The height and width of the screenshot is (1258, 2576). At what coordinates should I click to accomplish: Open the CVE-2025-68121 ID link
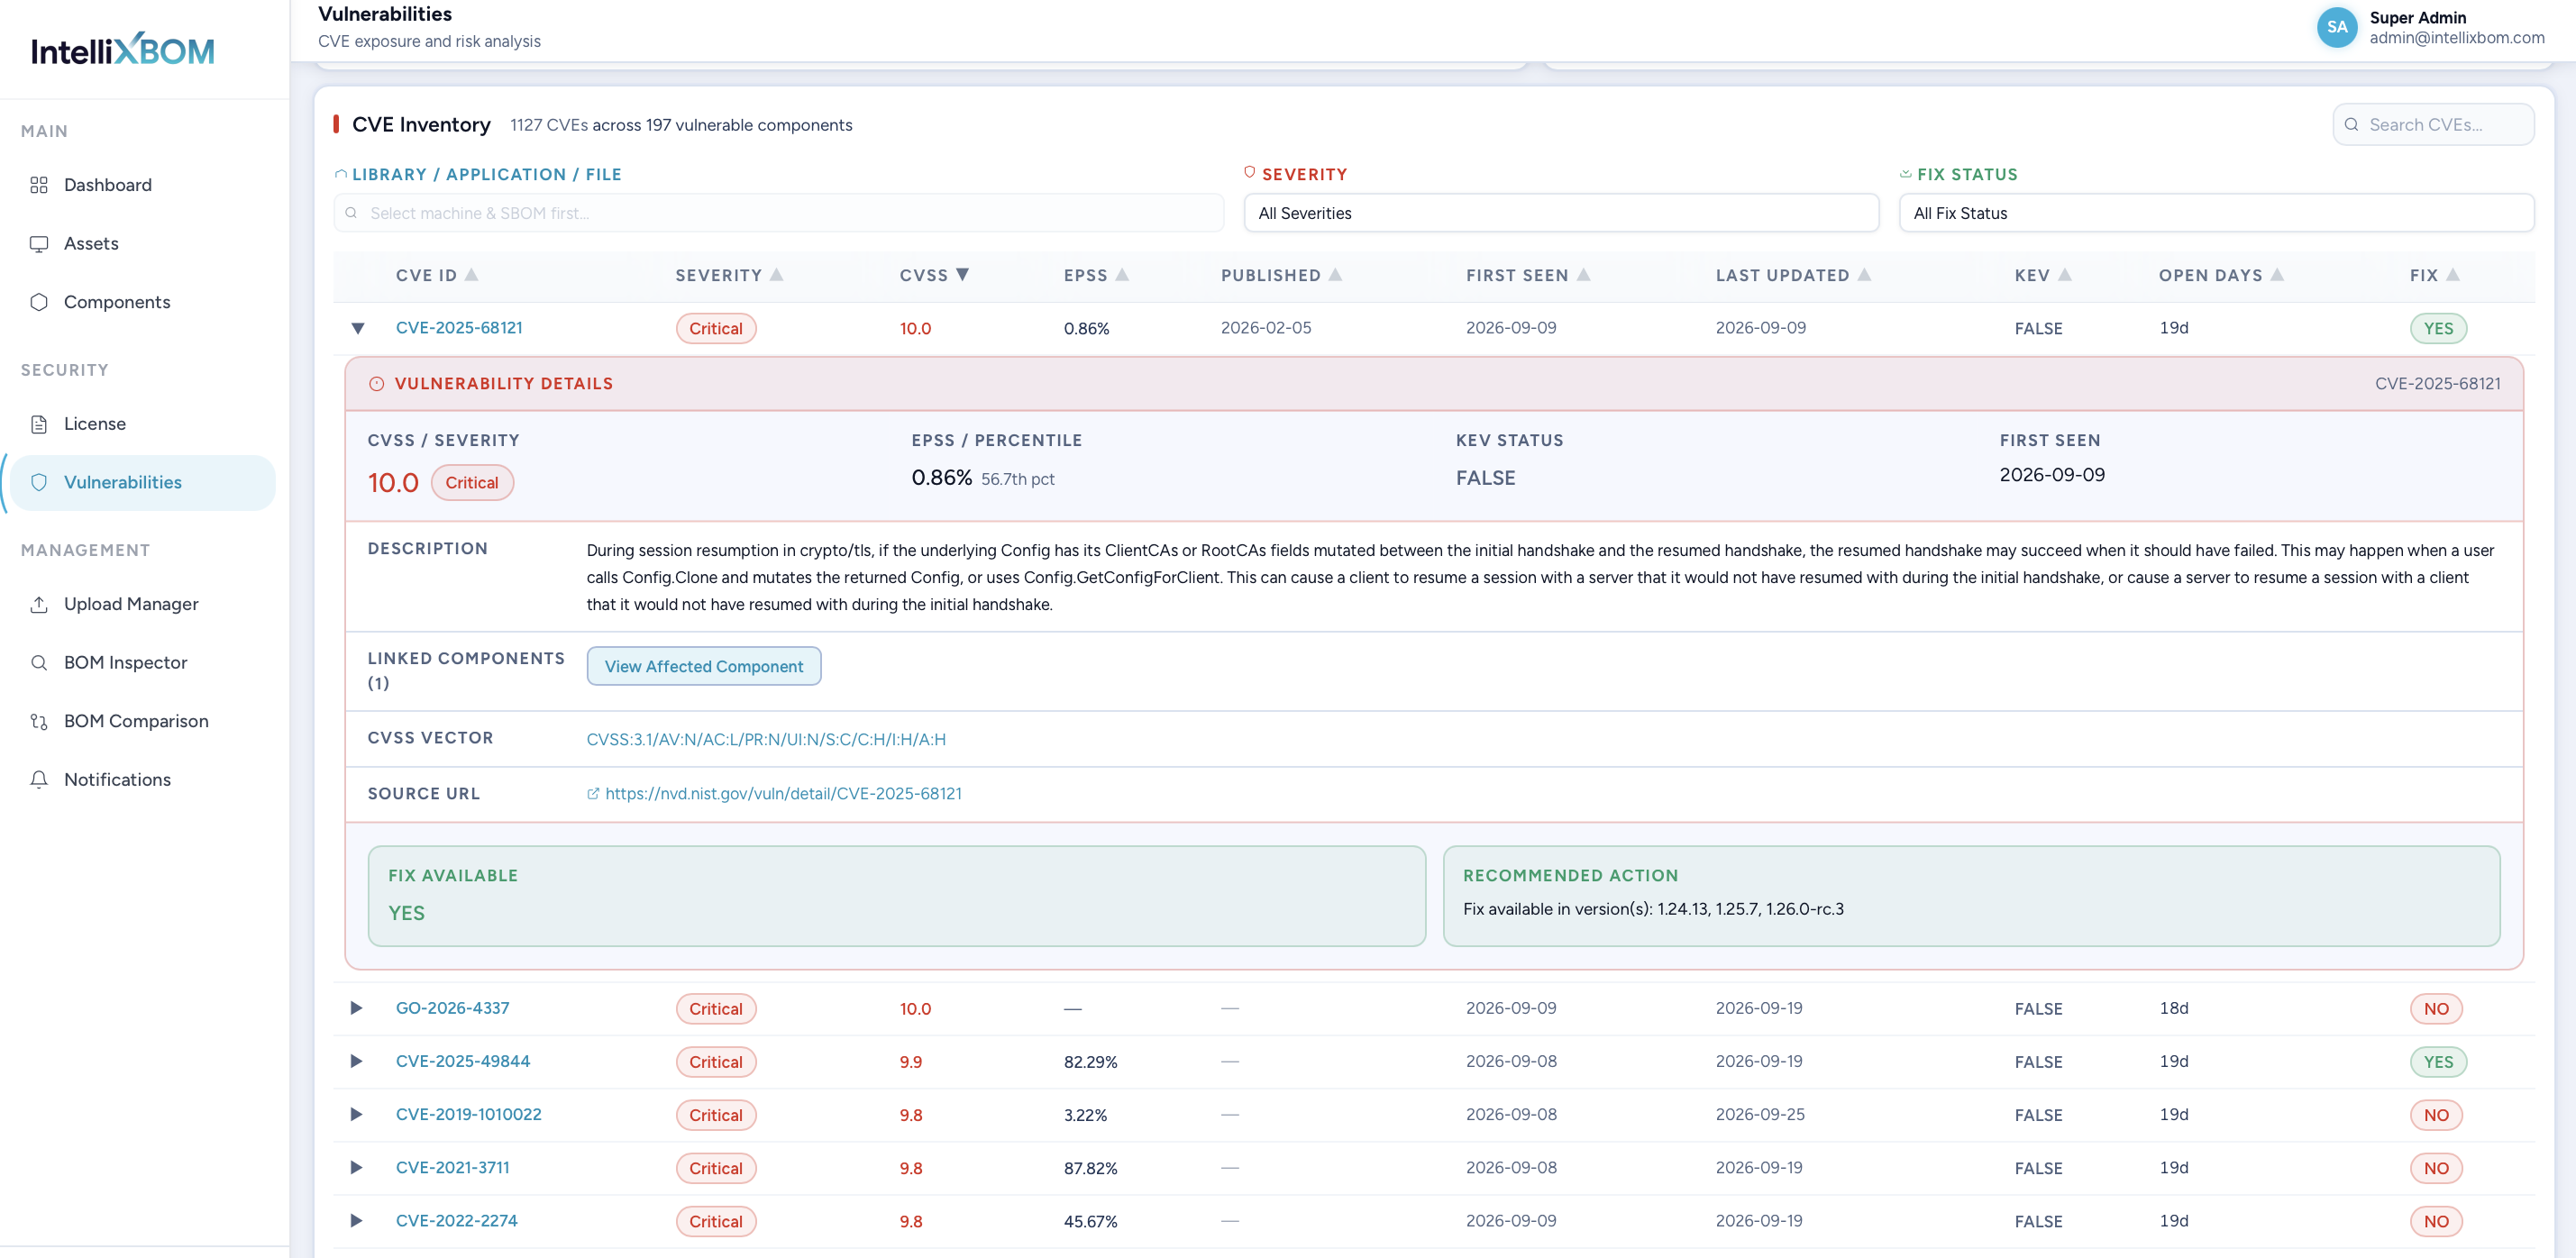click(x=459, y=328)
